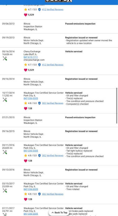The height and width of the screenshot is (216, 118).
Task: Click verified shield badge in 05/16/2014 Chevy Exchange entry
Action: pos(39,65)
